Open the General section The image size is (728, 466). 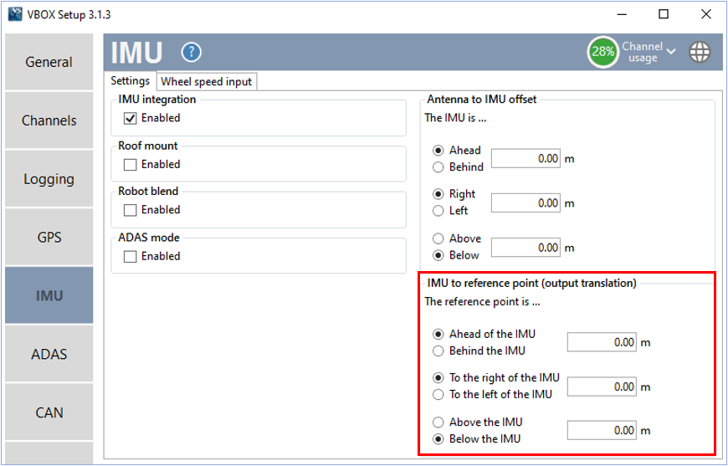pyautogui.click(x=49, y=62)
